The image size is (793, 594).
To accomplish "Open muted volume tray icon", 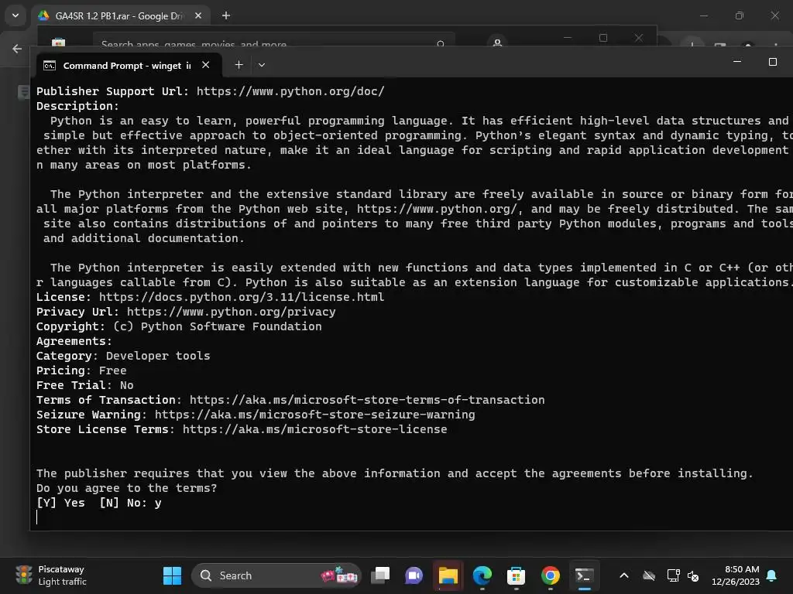I will click(693, 575).
